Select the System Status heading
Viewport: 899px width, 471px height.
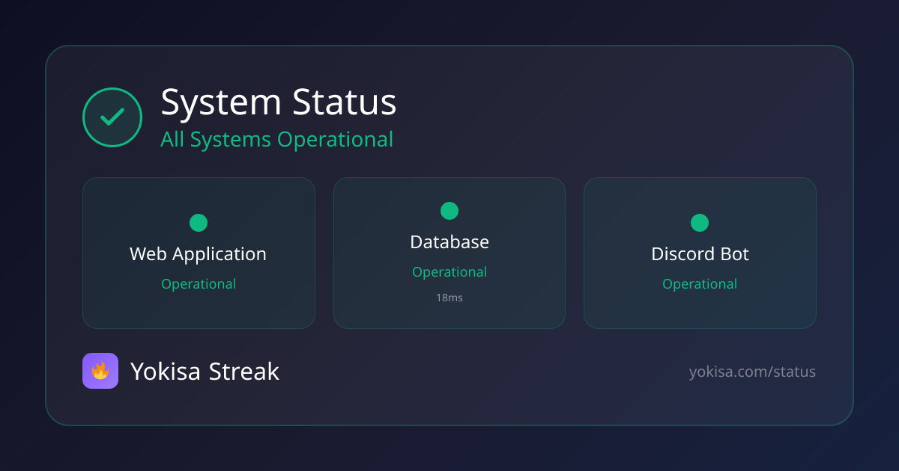coord(279,102)
